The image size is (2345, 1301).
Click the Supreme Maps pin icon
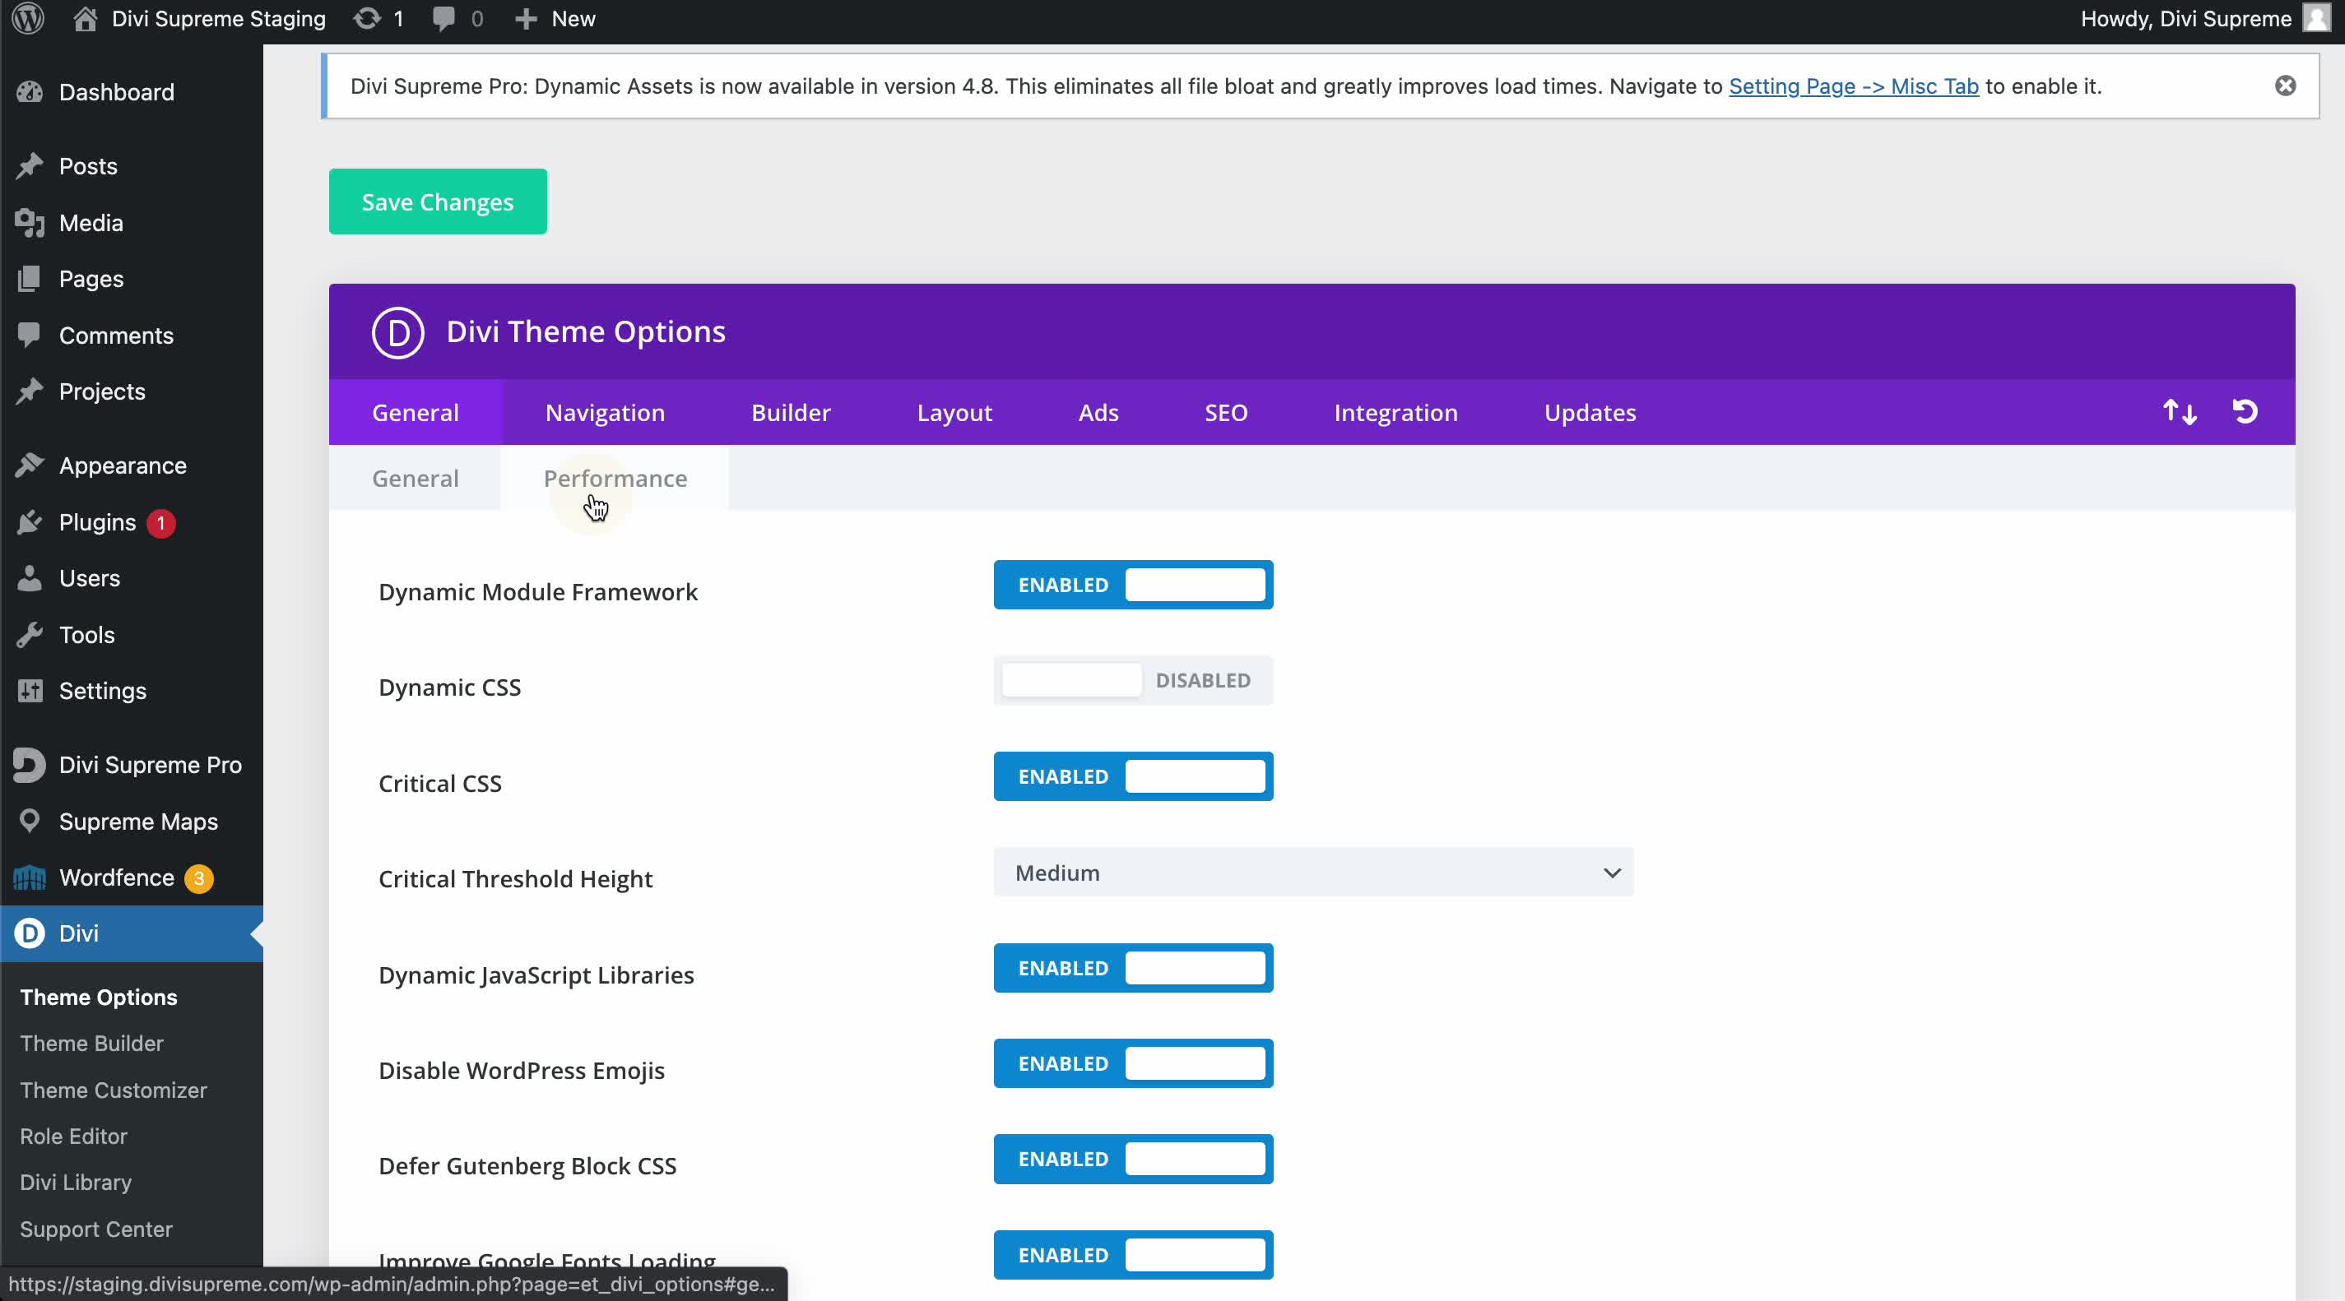[30, 821]
